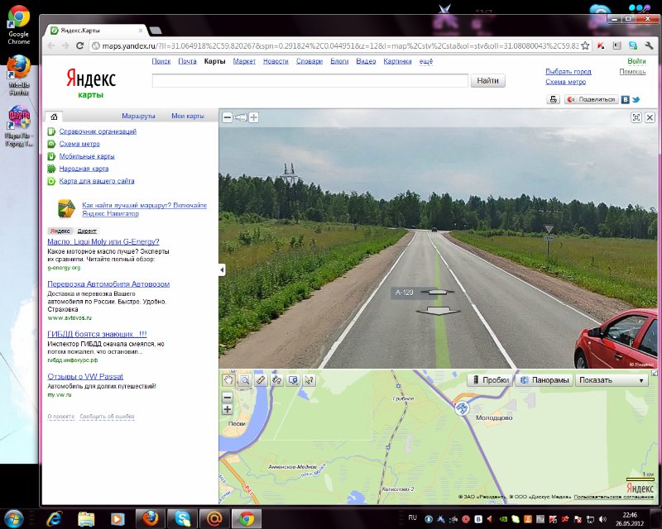Click the panorama marker on the map

[462, 408]
